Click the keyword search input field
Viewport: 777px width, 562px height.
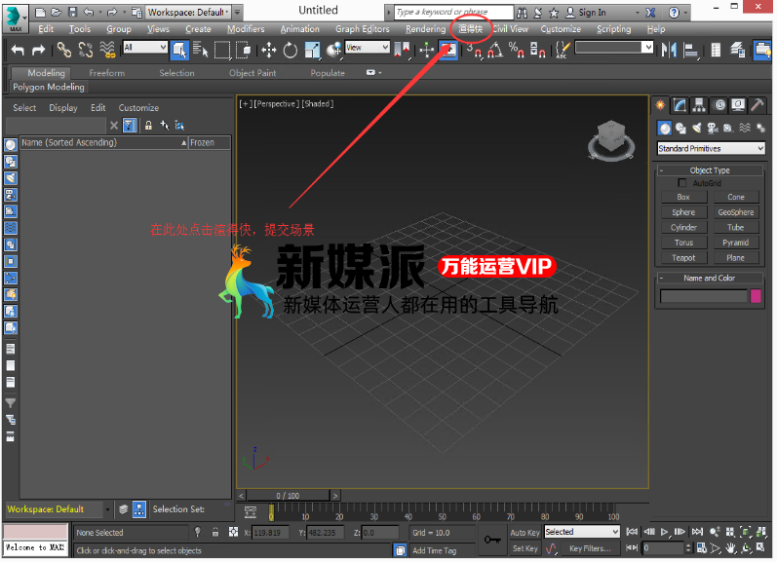(454, 13)
